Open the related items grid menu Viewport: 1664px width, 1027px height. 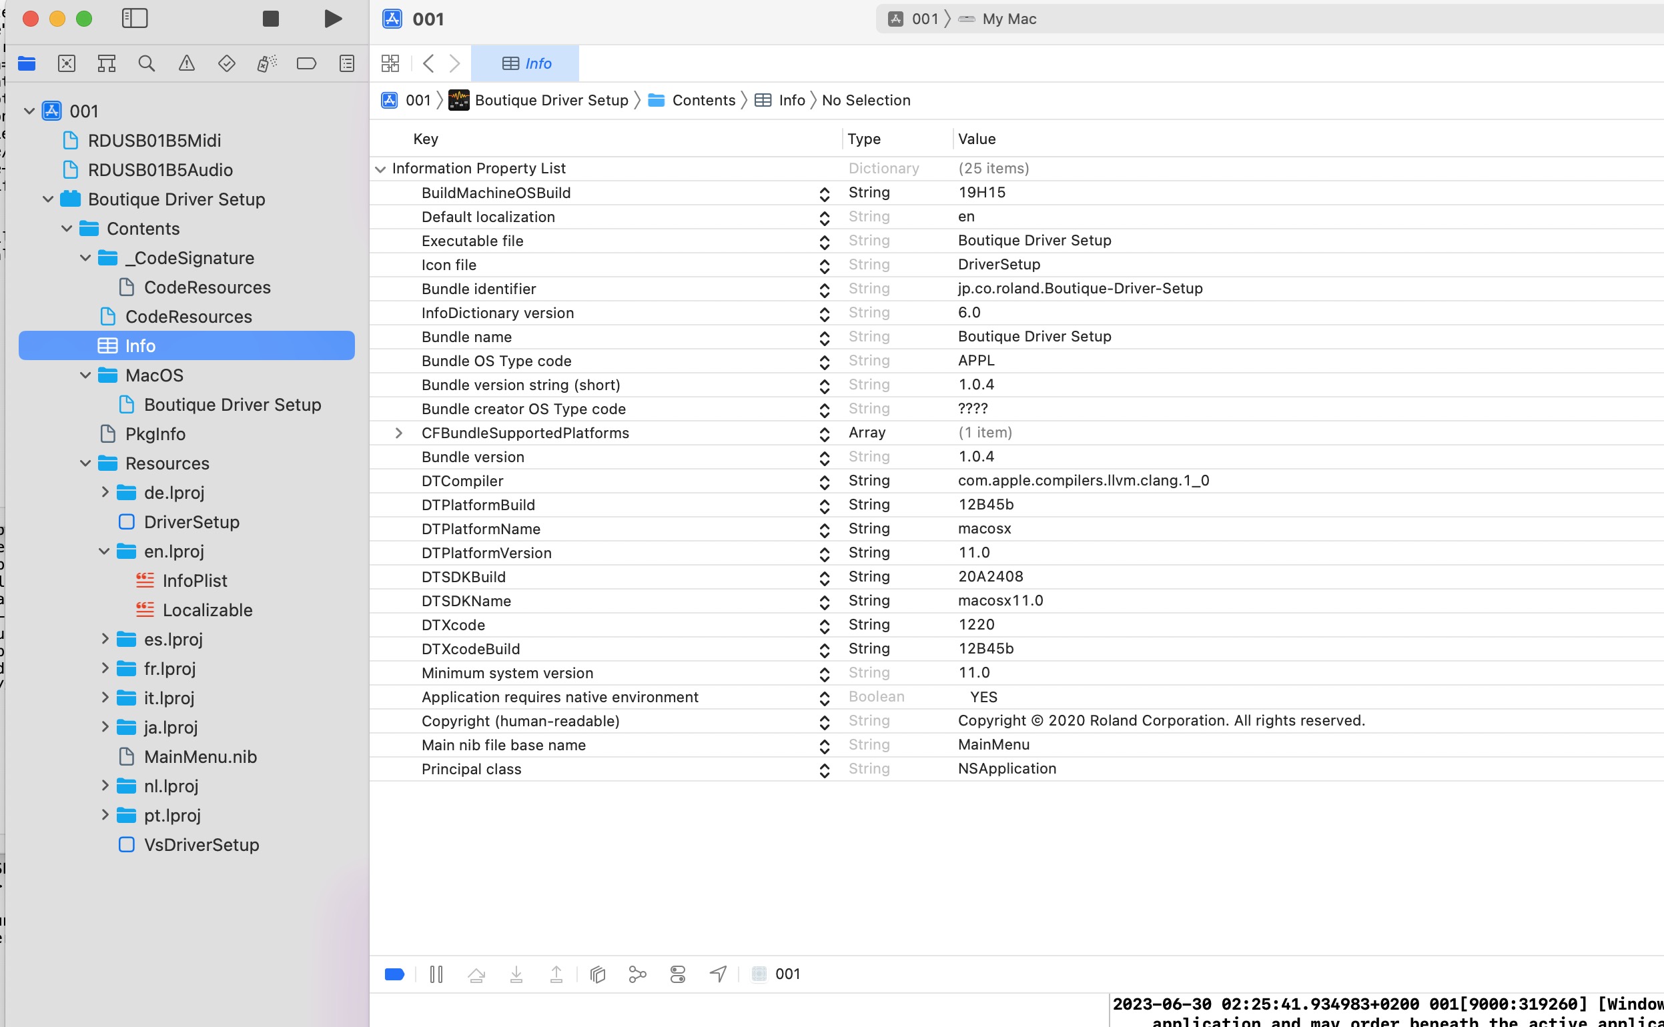point(390,63)
